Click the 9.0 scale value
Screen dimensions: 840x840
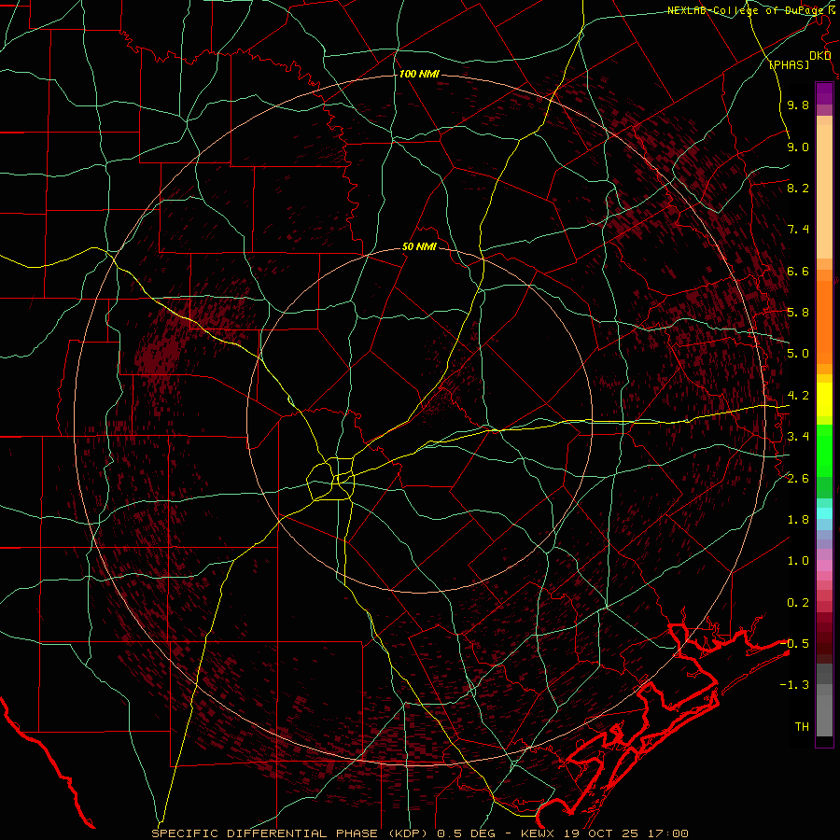[x=798, y=147]
